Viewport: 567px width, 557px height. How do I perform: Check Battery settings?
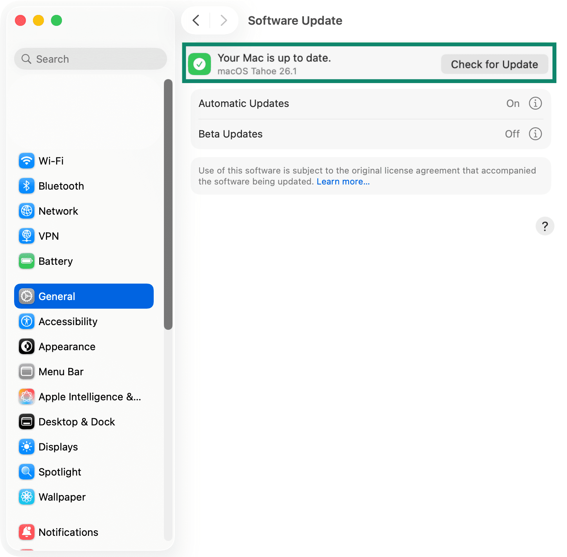[x=55, y=261]
